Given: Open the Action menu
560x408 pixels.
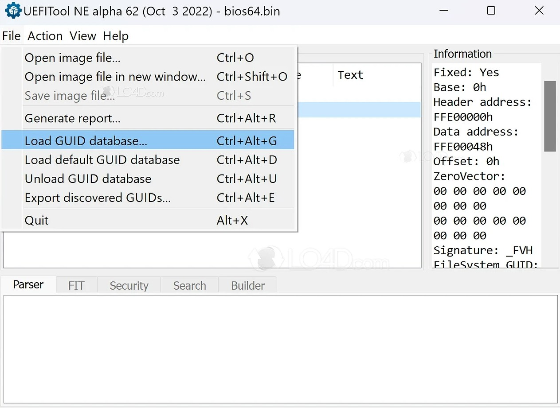Looking at the screenshot, I should (45, 36).
